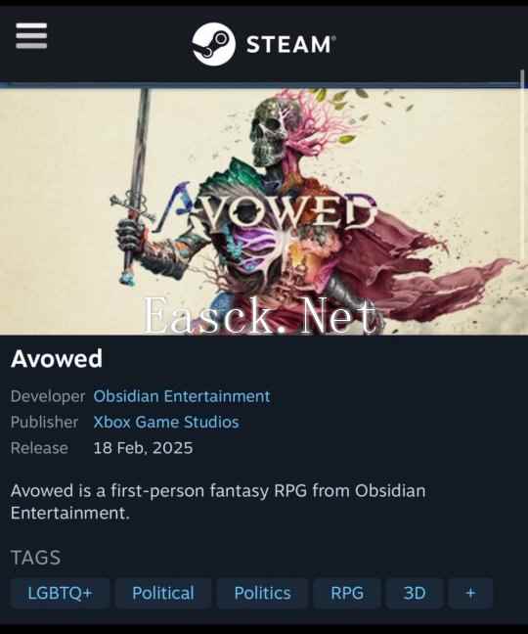Click the Steam logo icon

tap(213, 44)
